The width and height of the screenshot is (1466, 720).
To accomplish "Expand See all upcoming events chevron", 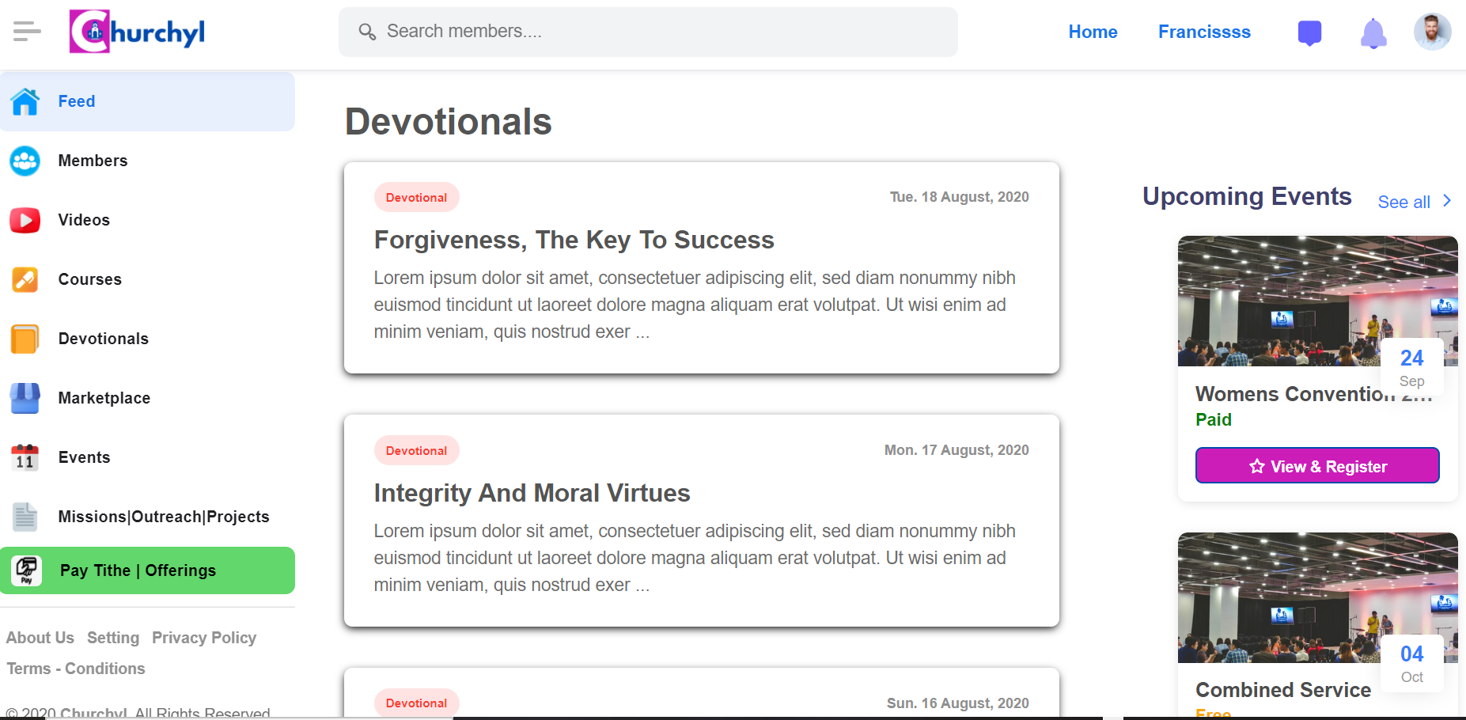I will coord(1447,201).
